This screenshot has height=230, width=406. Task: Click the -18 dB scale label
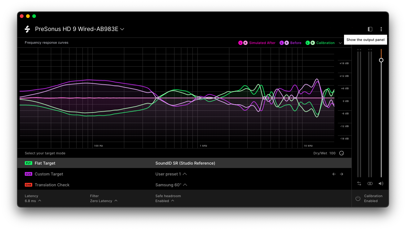tap(344, 139)
